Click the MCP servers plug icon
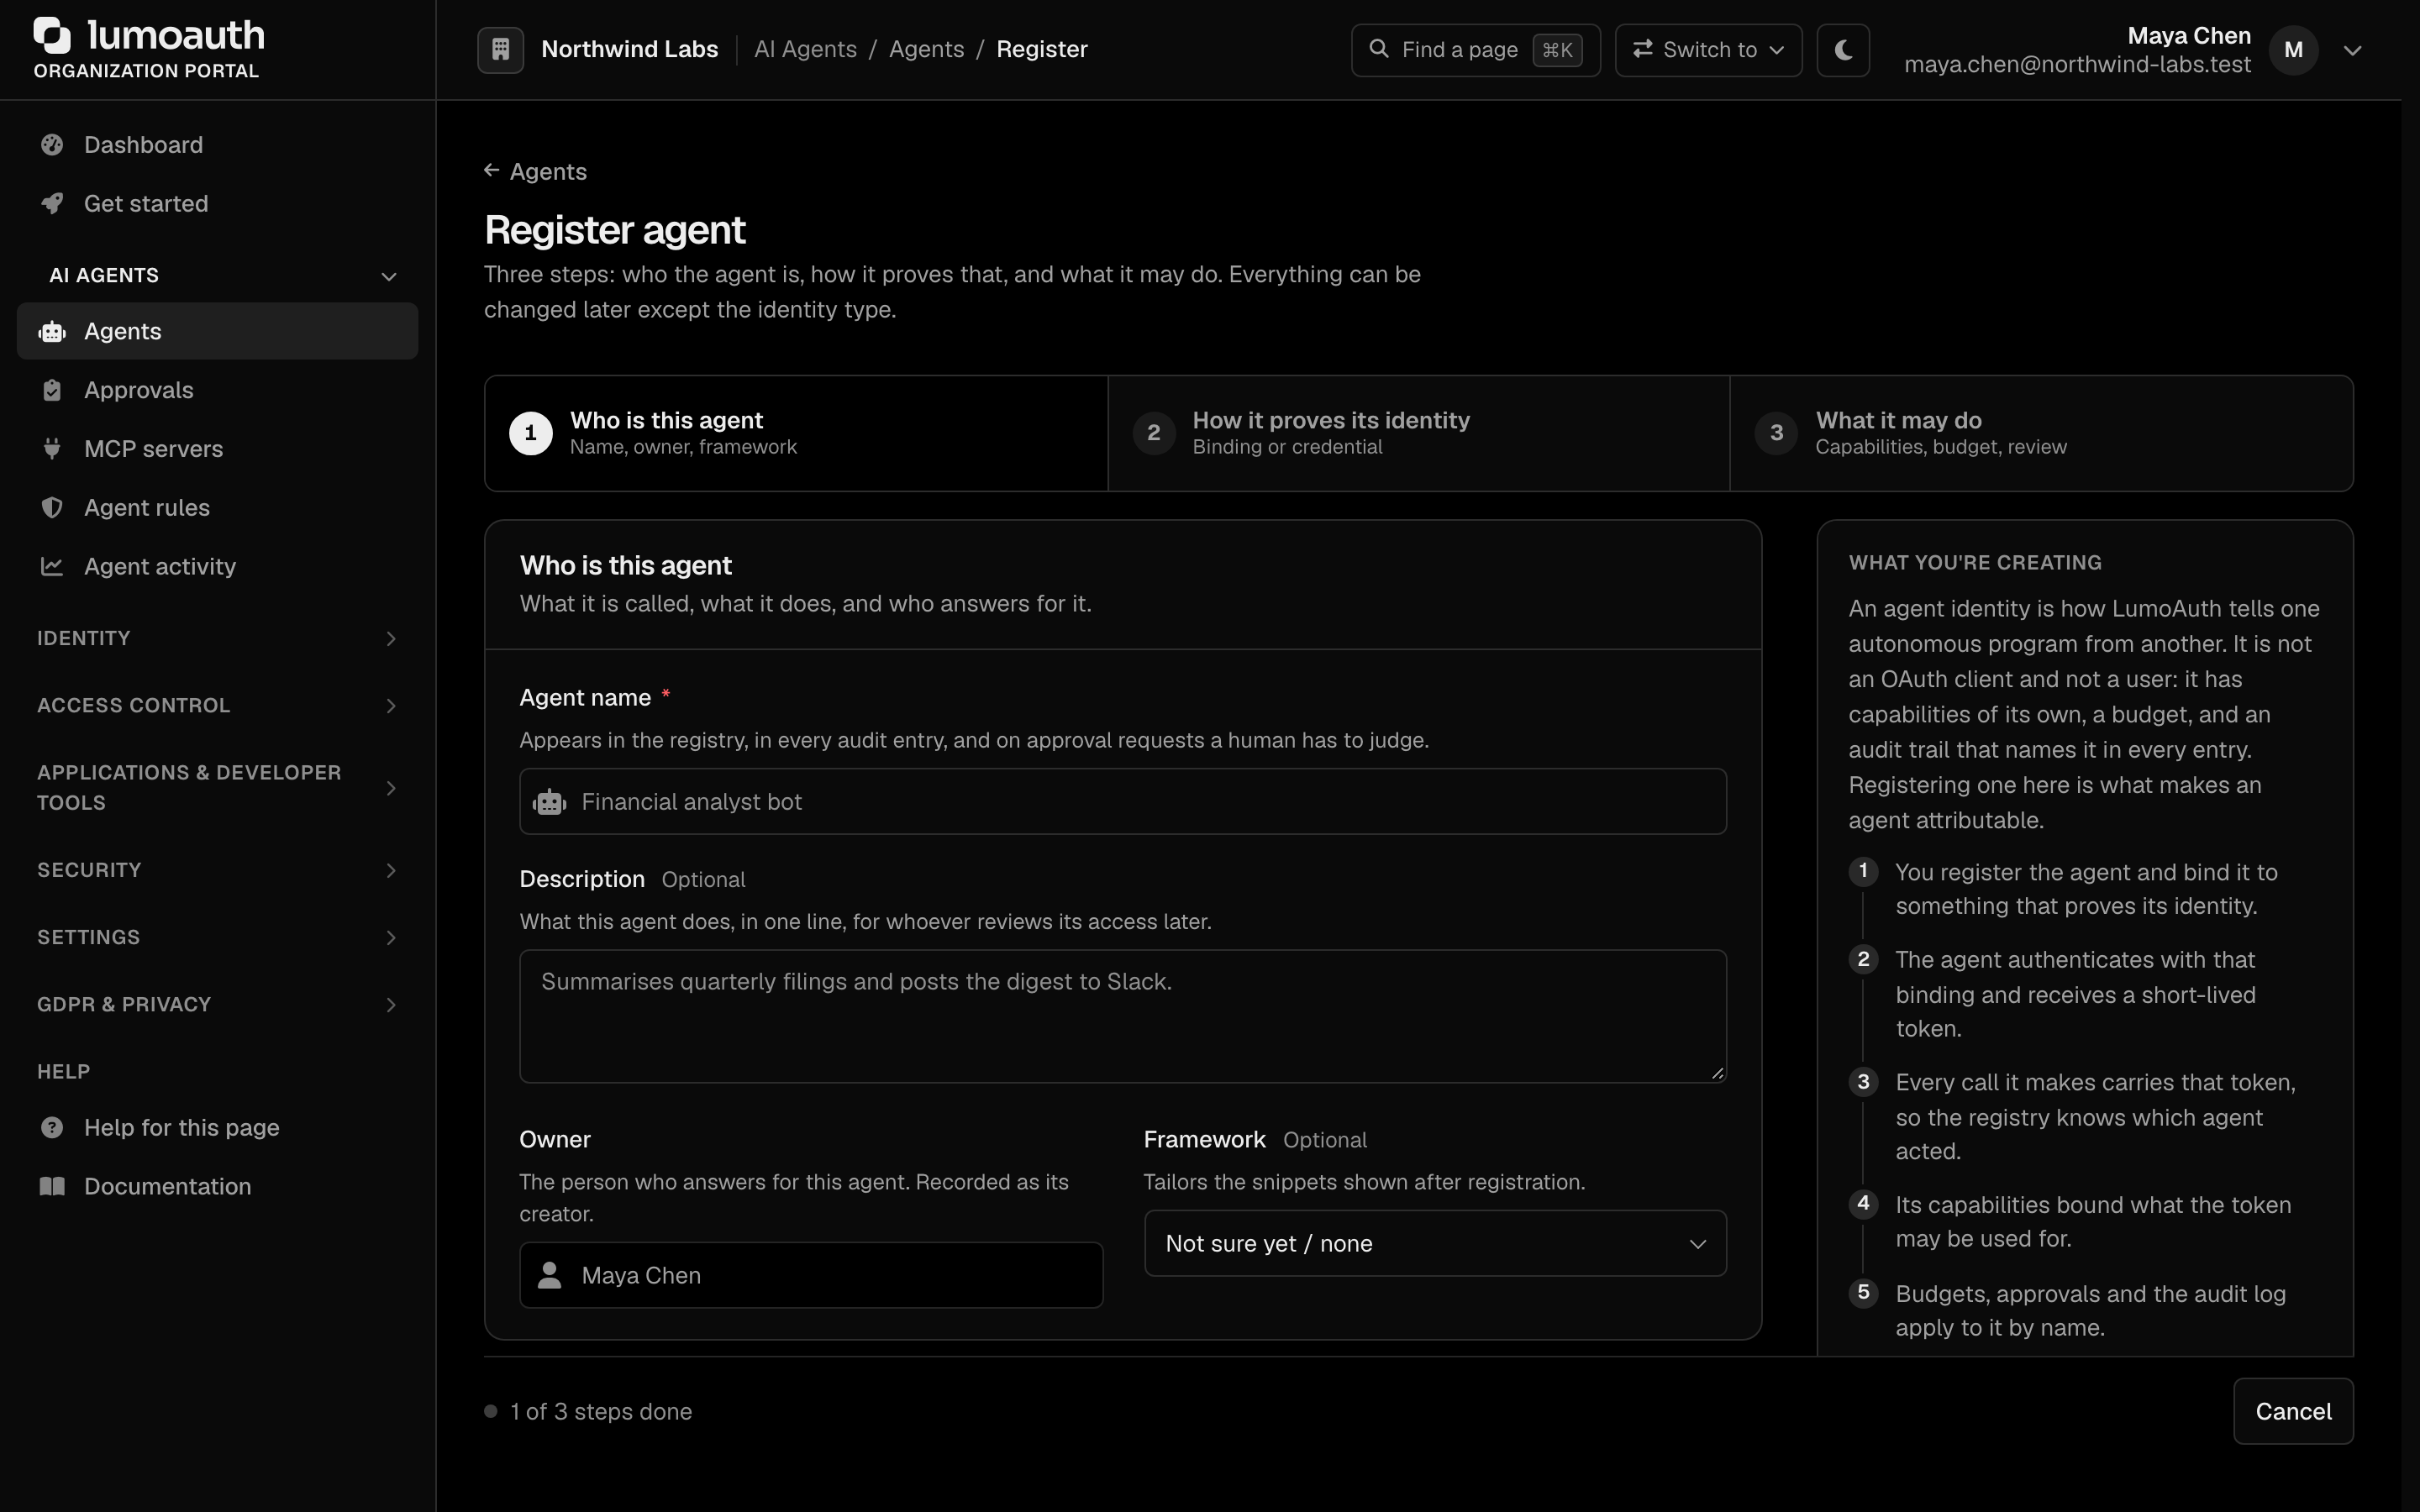 (x=52, y=449)
